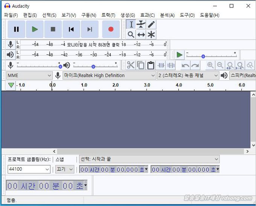
Task: Open the 마이크 Realtek recording device dropdown
Action: [x=109, y=75]
